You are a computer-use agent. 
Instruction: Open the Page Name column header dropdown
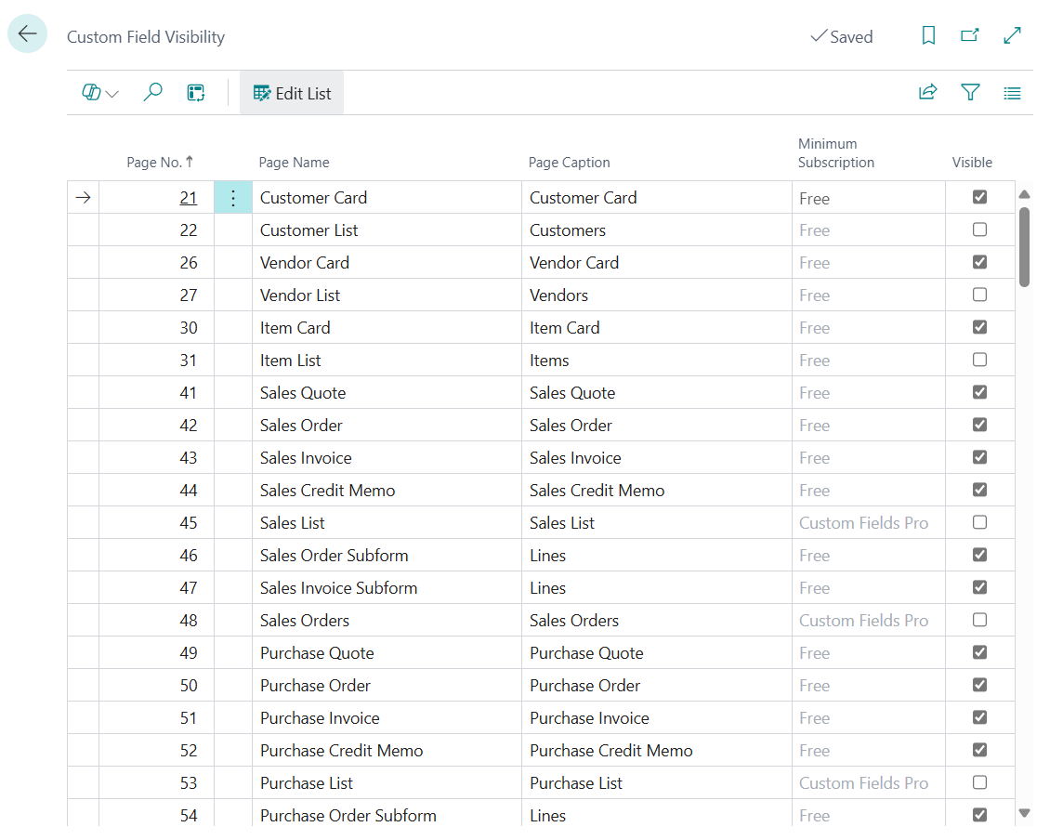point(294,162)
